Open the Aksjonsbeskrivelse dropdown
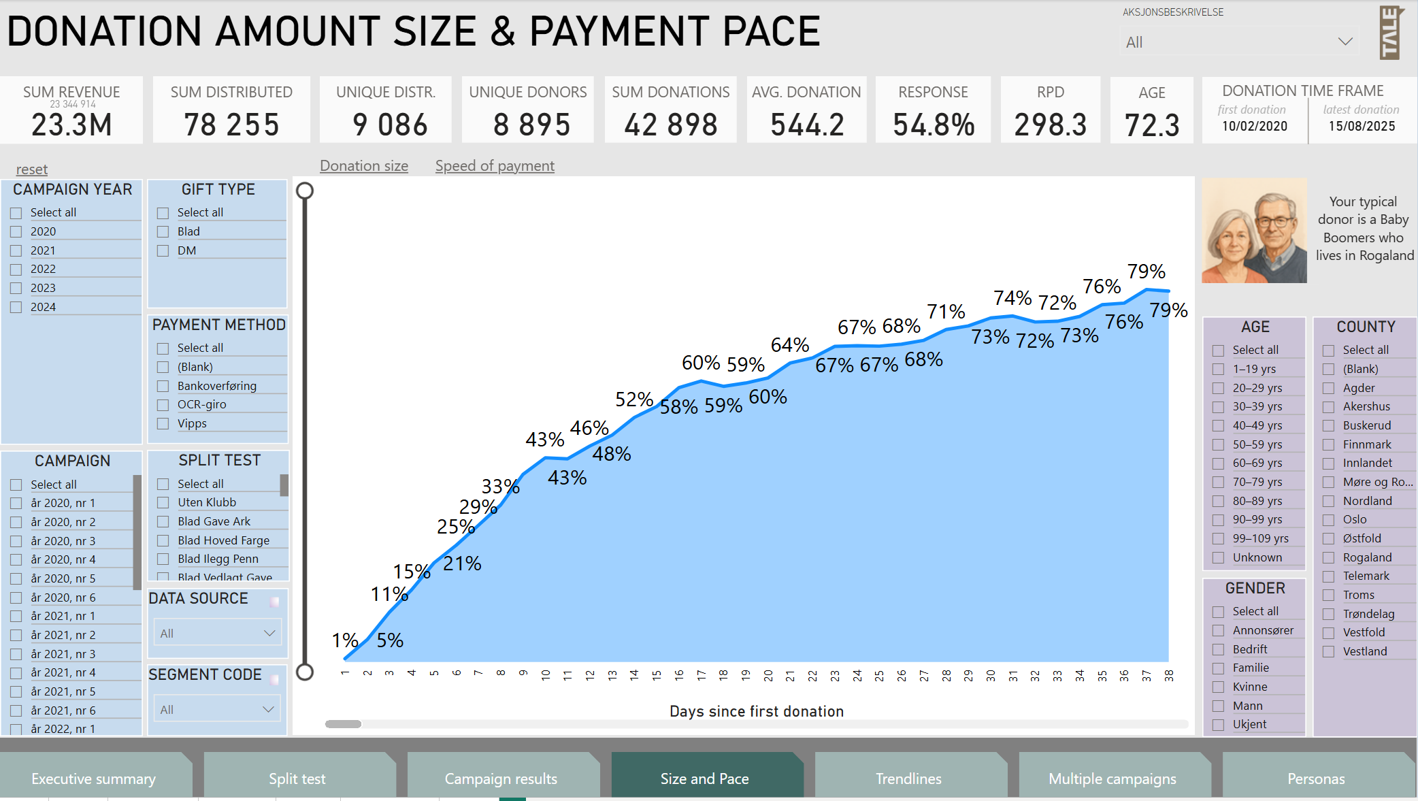This screenshot has height=801, width=1418. point(1238,42)
